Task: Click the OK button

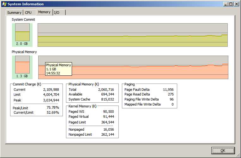Action: (x=223, y=151)
